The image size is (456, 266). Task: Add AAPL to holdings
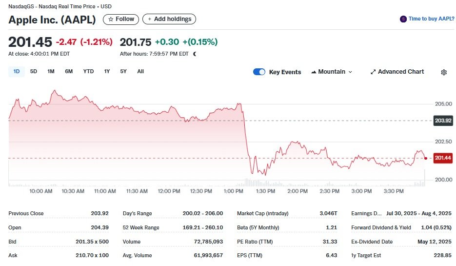(x=169, y=19)
